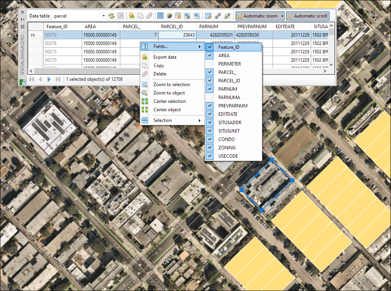This screenshot has width=391, height=291.
Task: Choose Copy from context menu
Action: (x=173, y=66)
